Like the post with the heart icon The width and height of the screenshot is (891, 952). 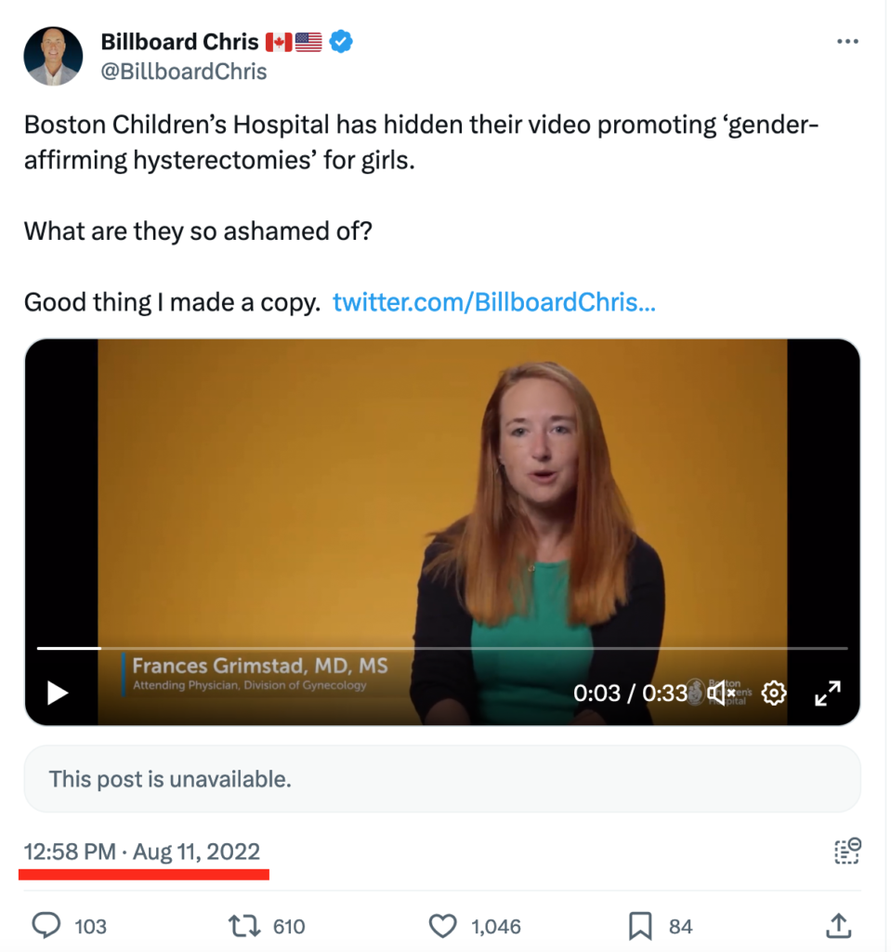[442, 925]
